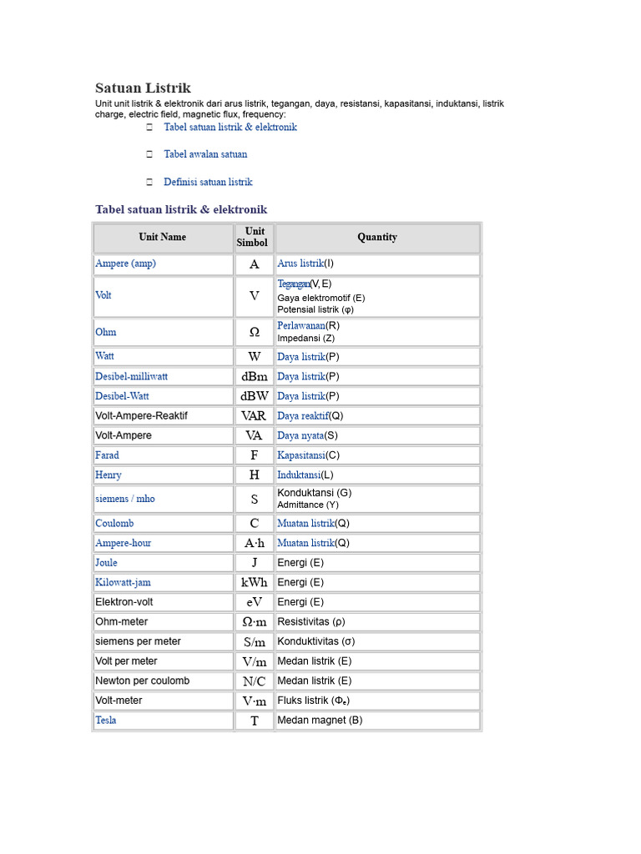The width and height of the screenshot is (641, 854).
Task: Open the Desibel-Watt link
Action: click(x=122, y=396)
